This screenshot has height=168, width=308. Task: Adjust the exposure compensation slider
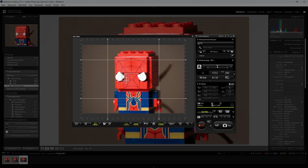point(217,67)
